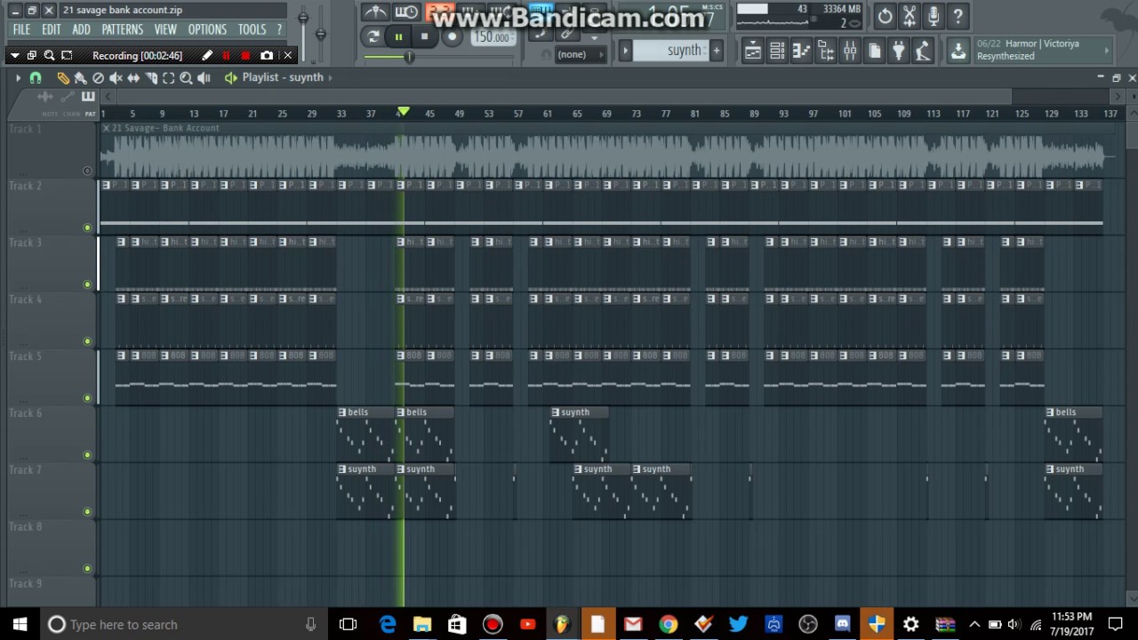1138x640 pixels.
Task: Click the transport record button
Action: (x=452, y=36)
